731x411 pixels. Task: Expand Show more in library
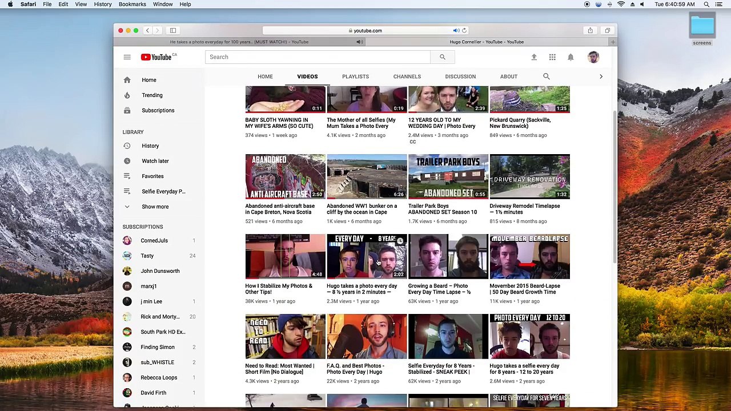point(155,207)
